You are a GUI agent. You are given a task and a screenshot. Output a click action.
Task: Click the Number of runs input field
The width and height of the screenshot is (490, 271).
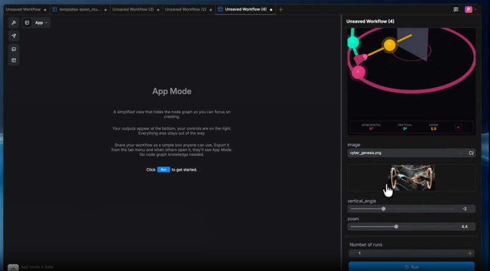pos(412,253)
